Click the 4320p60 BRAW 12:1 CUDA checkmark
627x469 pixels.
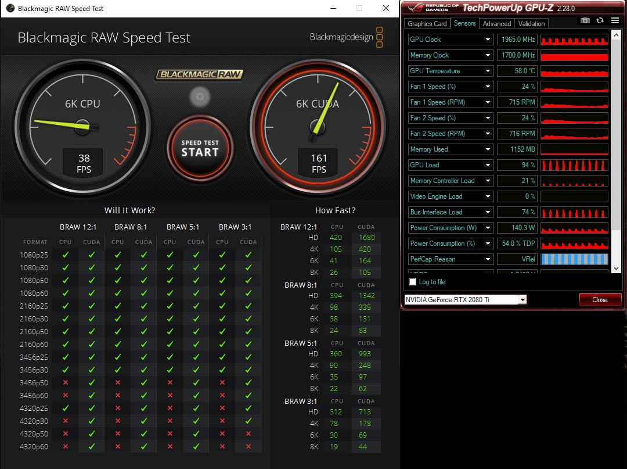(x=92, y=446)
